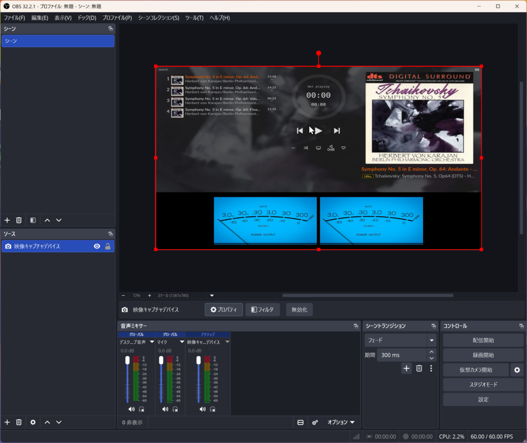Open advanced audio properties gear icon
This screenshot has width=527, height=443.
pyautogui.click(x=315, y=422)
